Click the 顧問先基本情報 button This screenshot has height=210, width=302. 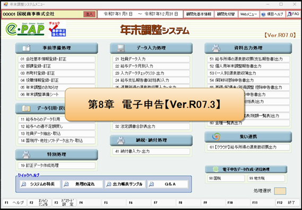pyautogui.click(x=199, y=14)
